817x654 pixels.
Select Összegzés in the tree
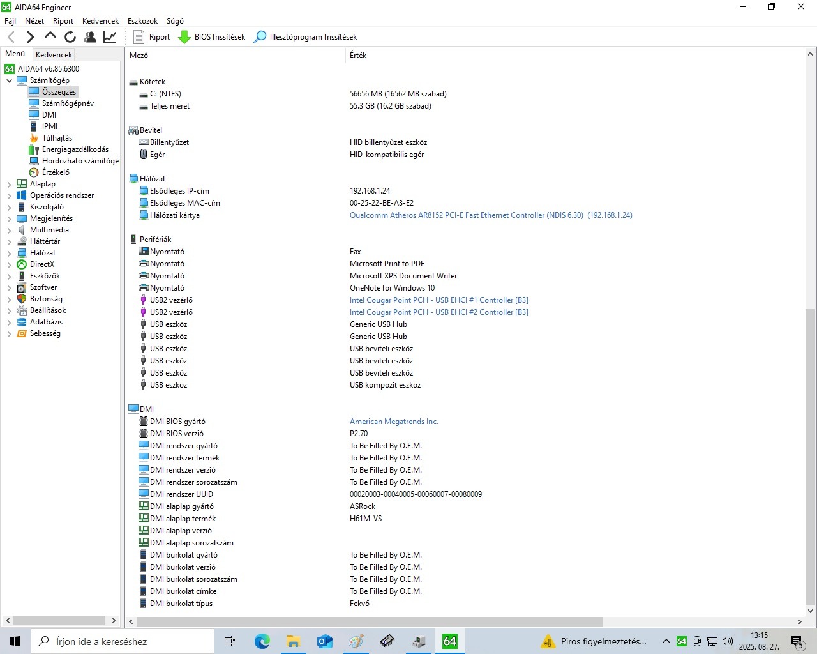pos(59,92)
